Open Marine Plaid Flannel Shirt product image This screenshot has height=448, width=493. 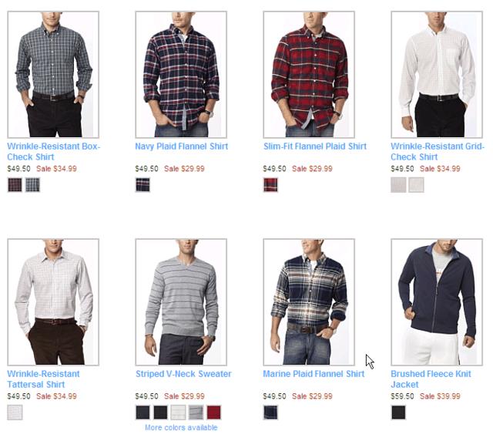tap(309, 302)
